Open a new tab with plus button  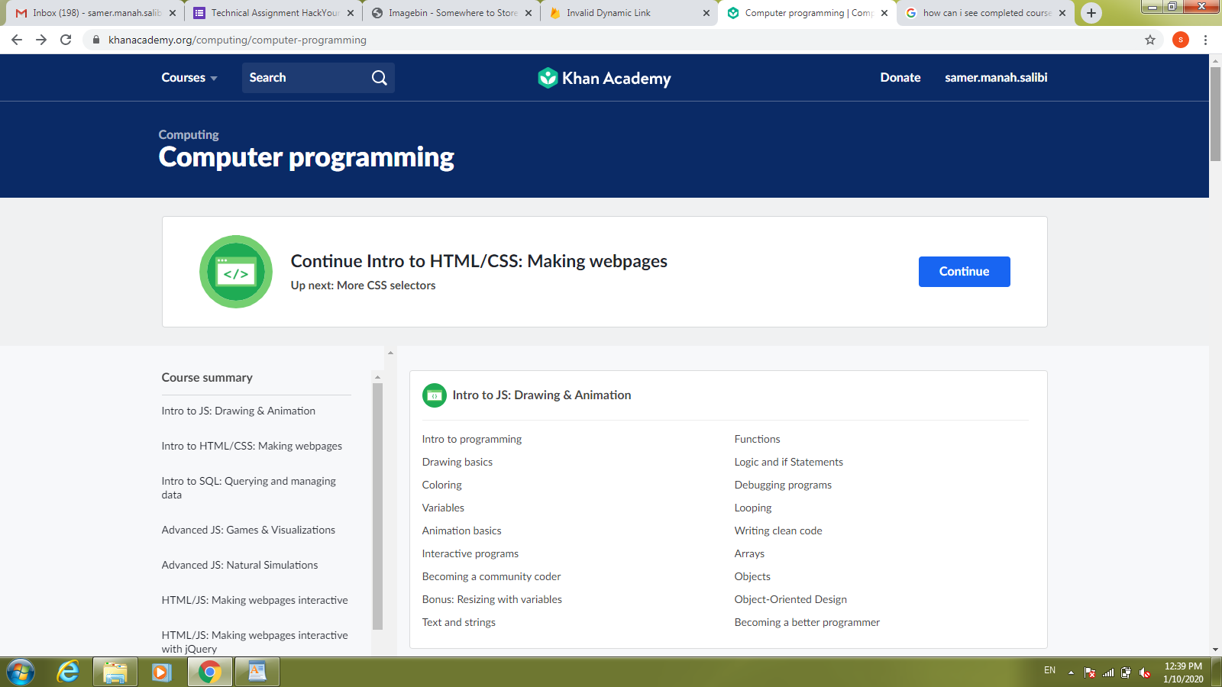[1091, 13]
